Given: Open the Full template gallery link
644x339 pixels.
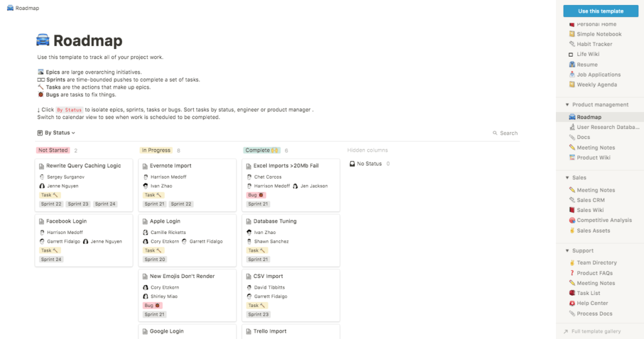Looking at the screenshot, I should (596, 331).
